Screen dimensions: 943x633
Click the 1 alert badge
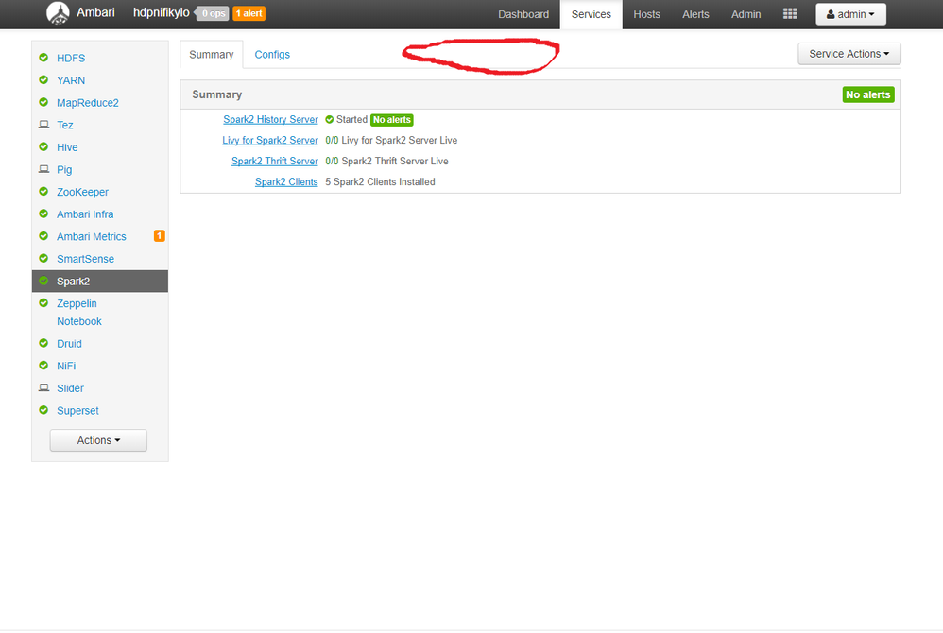click(x=249, y=13)
